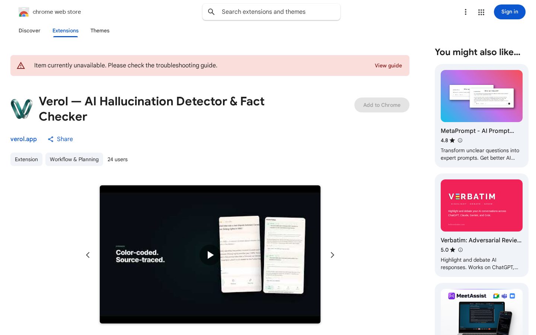Click the Verol extension logo icon
The width and height of the screenshot is (536, 335).
(22, 109)
